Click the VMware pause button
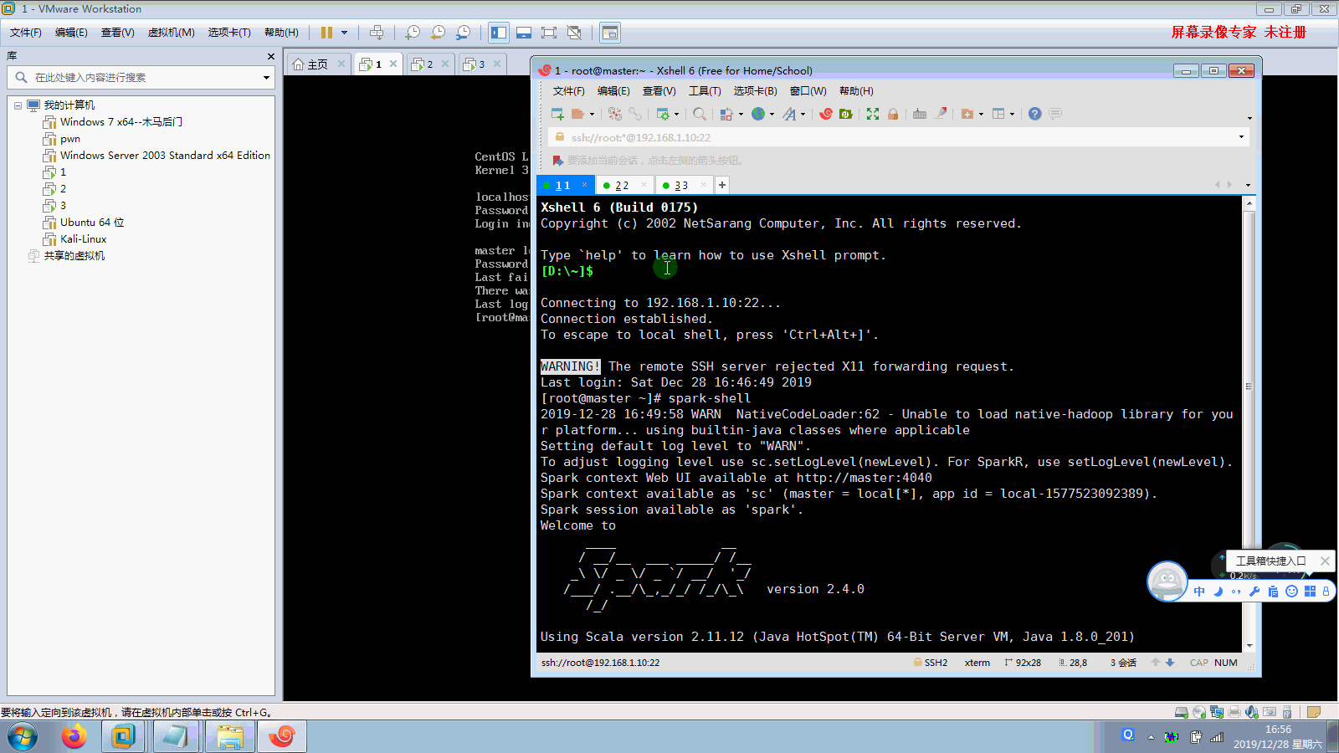The width and height of the screenshot is (1339, 753). tap(326, 33)
